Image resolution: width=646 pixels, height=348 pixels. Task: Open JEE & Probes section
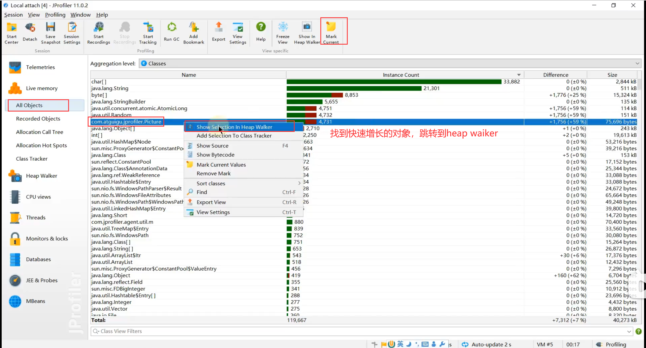(x=42, y=281)
